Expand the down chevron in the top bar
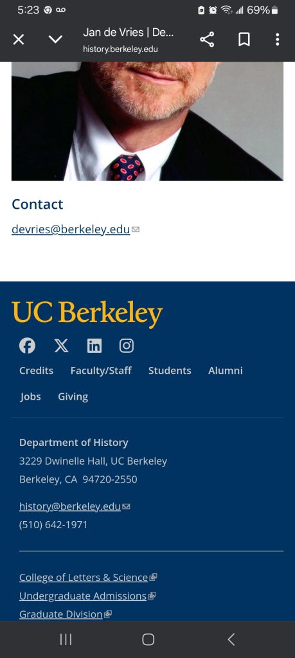Image resolution: width=295 pixels, height=658 pixels. click(x=55, y=39)
